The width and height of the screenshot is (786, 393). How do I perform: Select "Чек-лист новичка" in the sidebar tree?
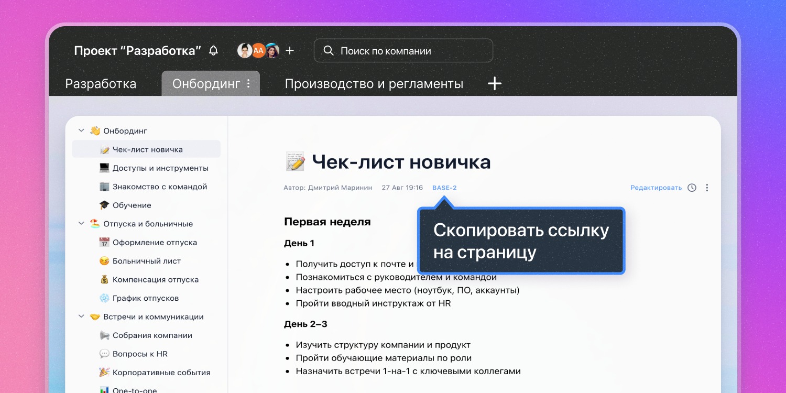pyautogui.click(x=146, y=149)
